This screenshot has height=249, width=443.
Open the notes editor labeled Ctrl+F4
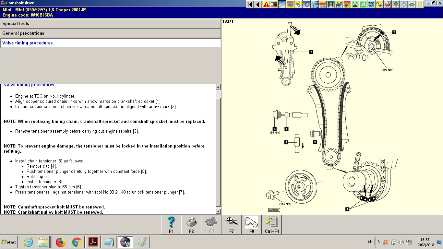[x=272, y=224]
